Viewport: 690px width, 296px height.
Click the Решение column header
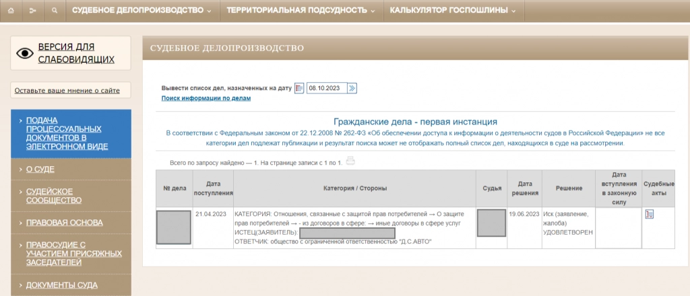(569, 188)
